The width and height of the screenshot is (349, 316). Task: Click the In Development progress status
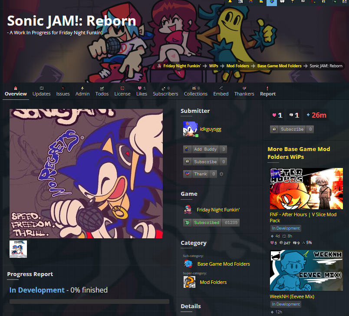click(37, 290)
